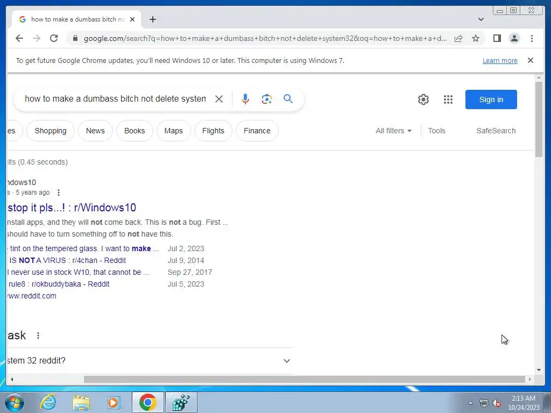551x413 pixels.
Task: Open the Chrome three-dot menu
Action: click(x=532, y=38)
